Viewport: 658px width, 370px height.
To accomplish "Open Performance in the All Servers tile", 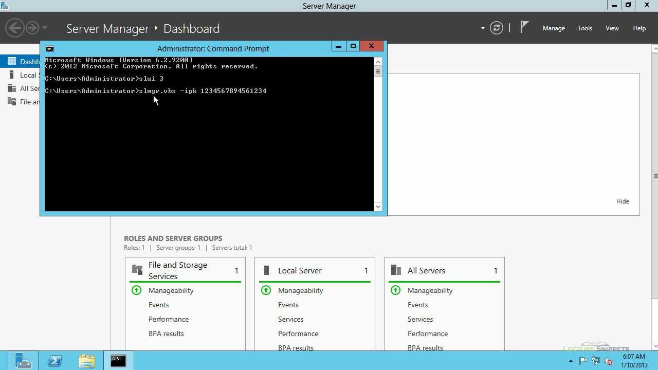I will click(428, 334).
